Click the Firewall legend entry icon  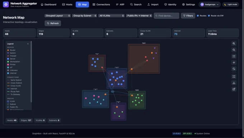click(8, 56)
